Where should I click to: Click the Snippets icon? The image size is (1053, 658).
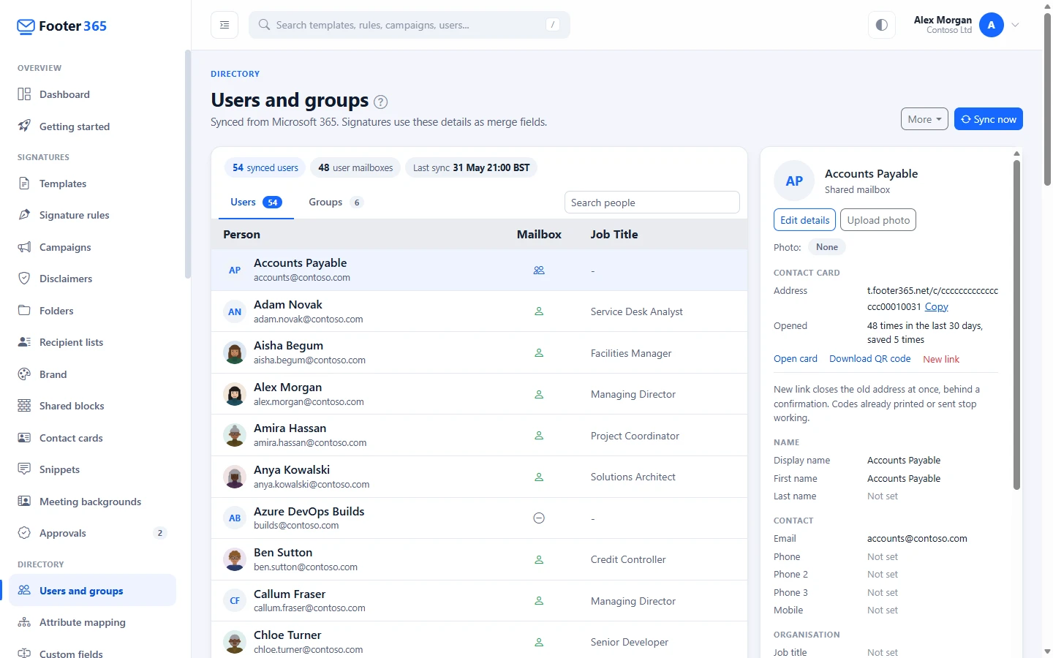pyautogui.click(x=24, y=469)
